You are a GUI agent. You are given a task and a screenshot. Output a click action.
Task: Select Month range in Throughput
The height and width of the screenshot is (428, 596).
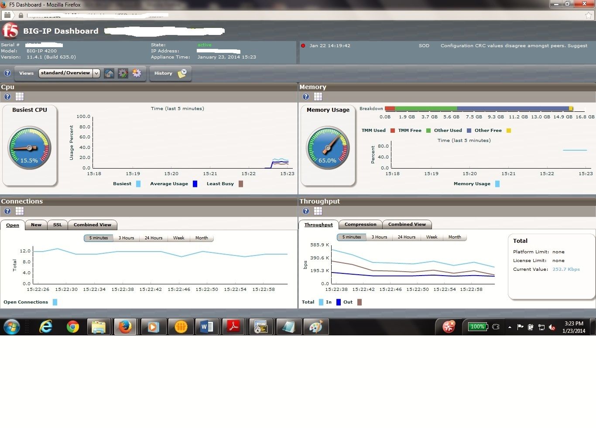point(455,237)
